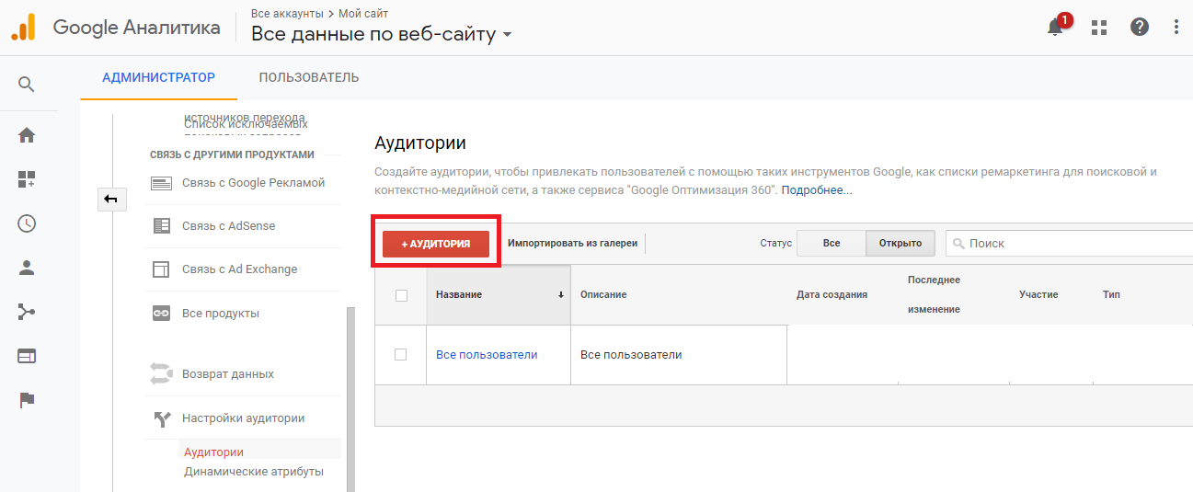
Task: Open the Behavior window icon in sidebar
Action: pyautogui.click(x=27, y=356)
